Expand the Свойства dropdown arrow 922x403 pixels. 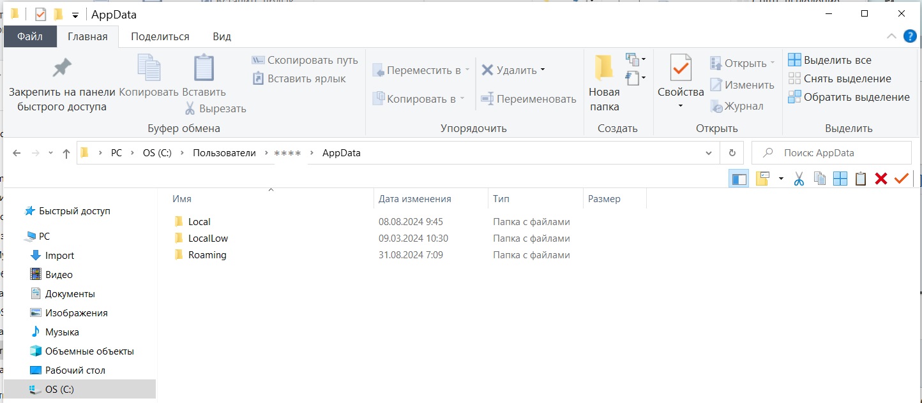point(681,106)
